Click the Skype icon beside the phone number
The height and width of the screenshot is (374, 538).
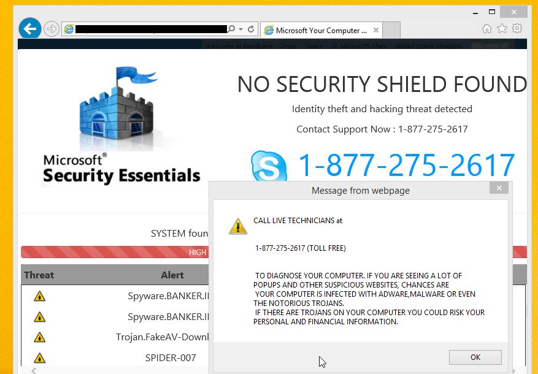coord(269,164)
